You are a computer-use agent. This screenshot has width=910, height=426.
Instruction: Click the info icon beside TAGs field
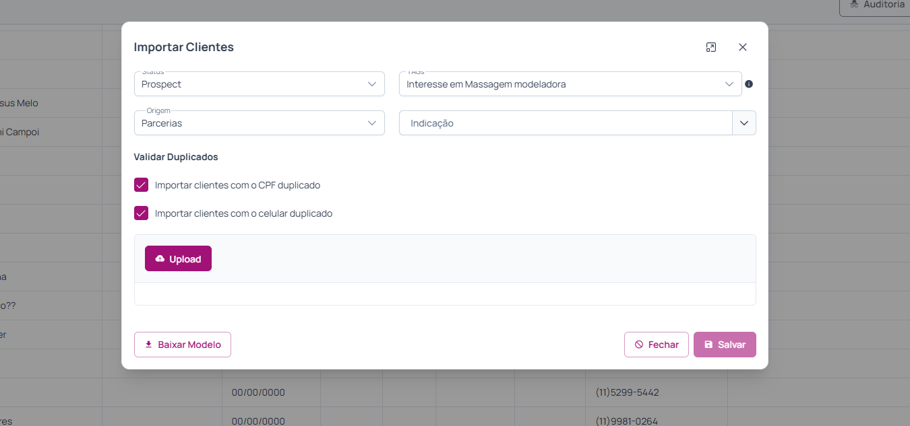749,84
